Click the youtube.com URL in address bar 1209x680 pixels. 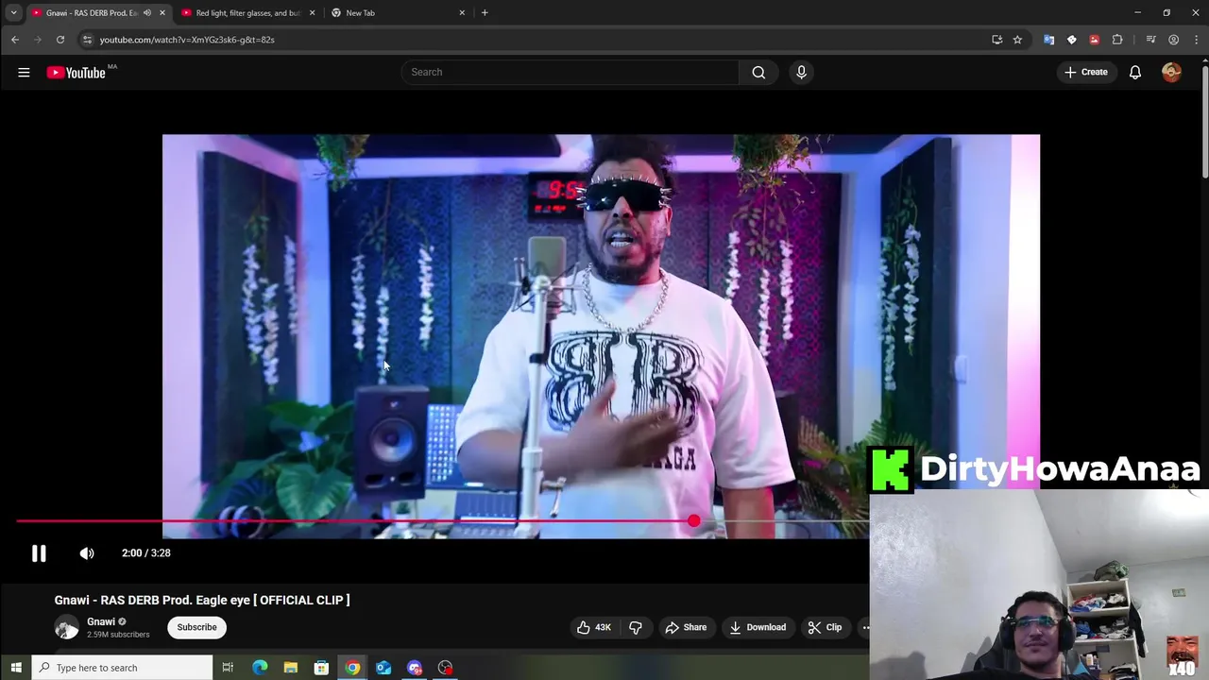[x=187, y=40]
